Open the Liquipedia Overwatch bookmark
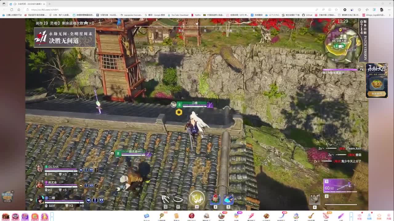 [x=131, y=15]
